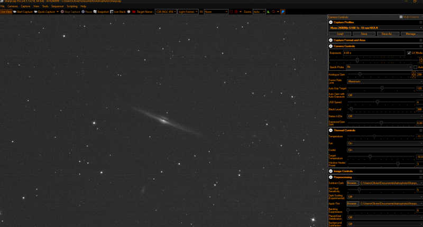Screen dimensions: 423x227
Task: Click the USB Speed slider handle
Action: click(378, 102)
